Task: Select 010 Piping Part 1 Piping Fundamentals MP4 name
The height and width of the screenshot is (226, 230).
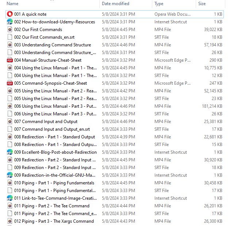Action: pyautogui.click(x=54, y=183)
